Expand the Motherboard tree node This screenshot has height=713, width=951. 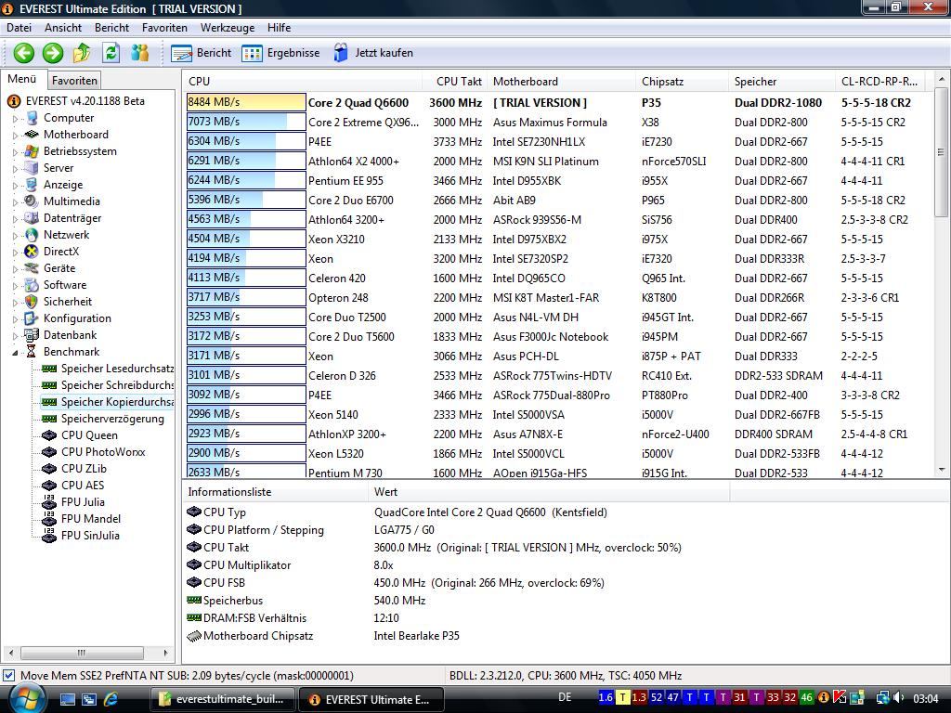tap(15, 136)
